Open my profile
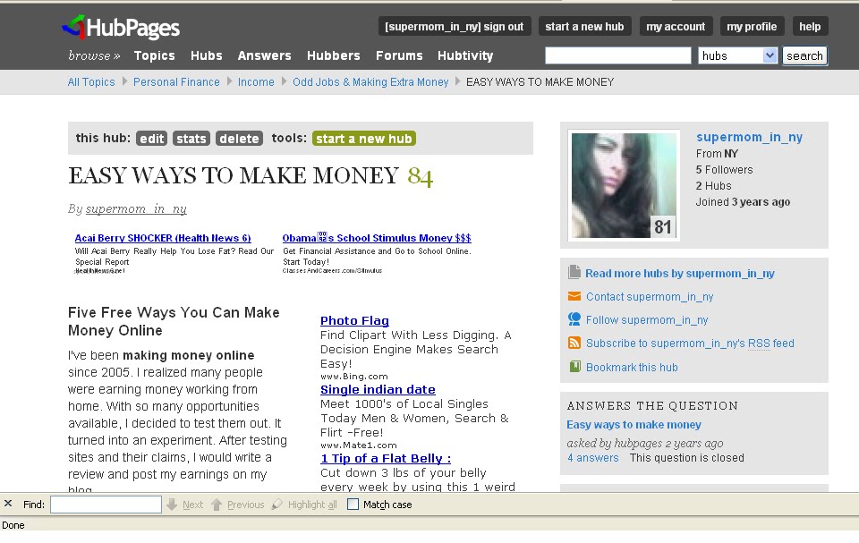Screen dimensions: 859x543 (752, 26)
